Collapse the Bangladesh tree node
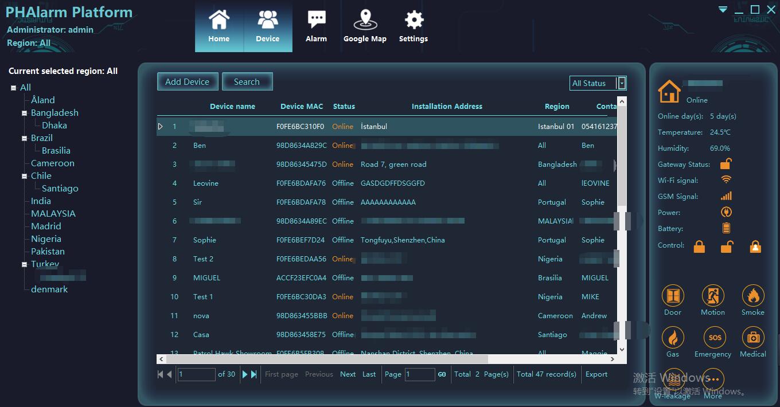 [x=25, y=113]
